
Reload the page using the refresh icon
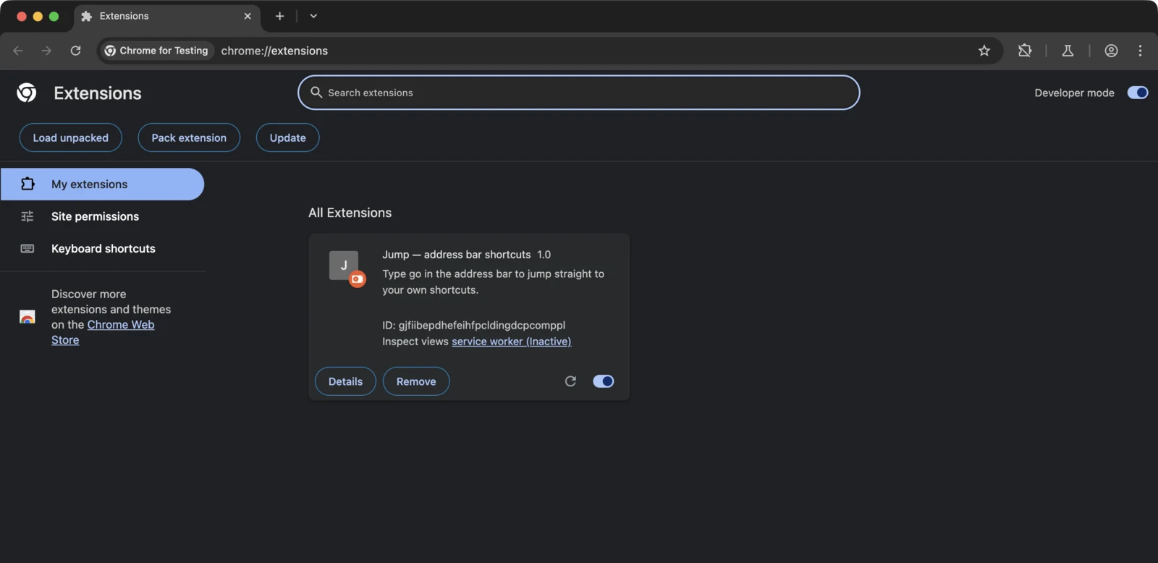(75, 51)
